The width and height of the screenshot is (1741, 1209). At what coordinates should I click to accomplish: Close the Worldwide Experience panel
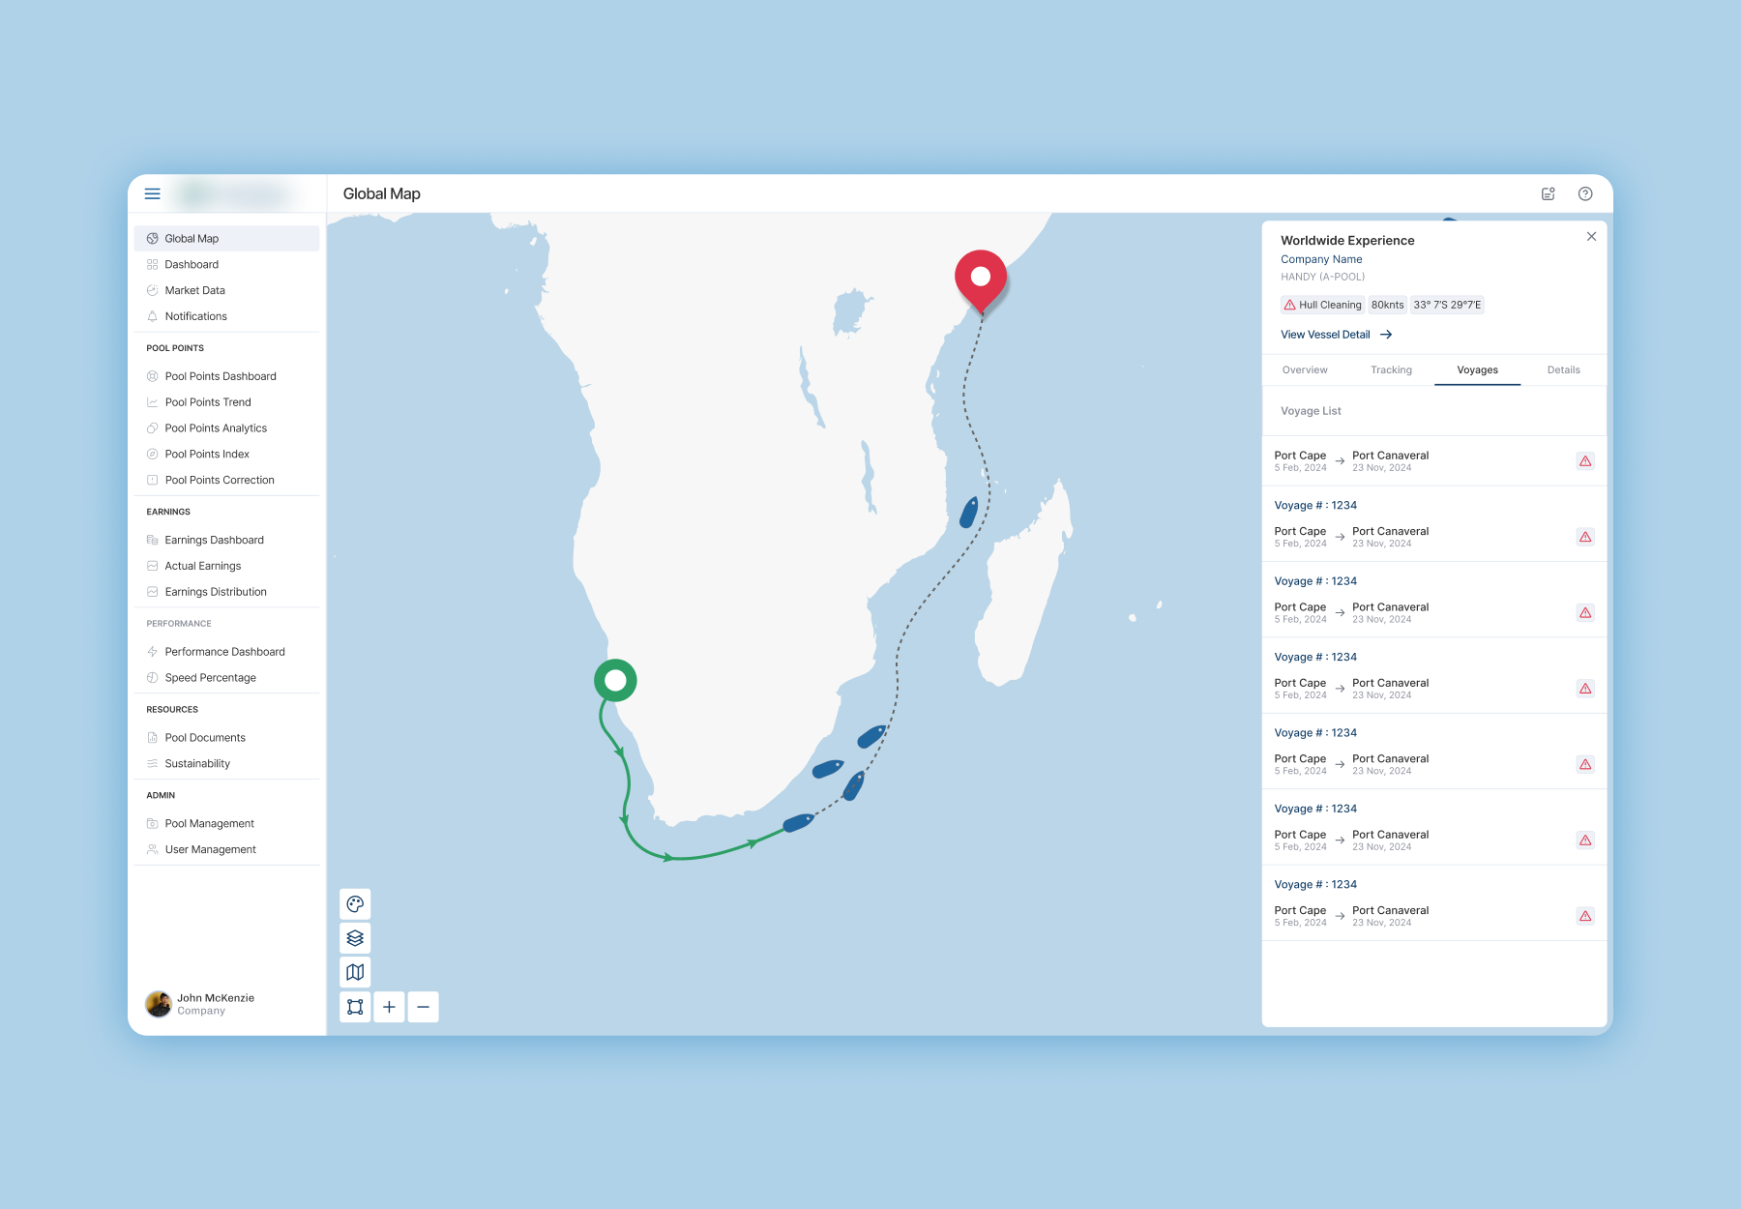[1591, 237]
